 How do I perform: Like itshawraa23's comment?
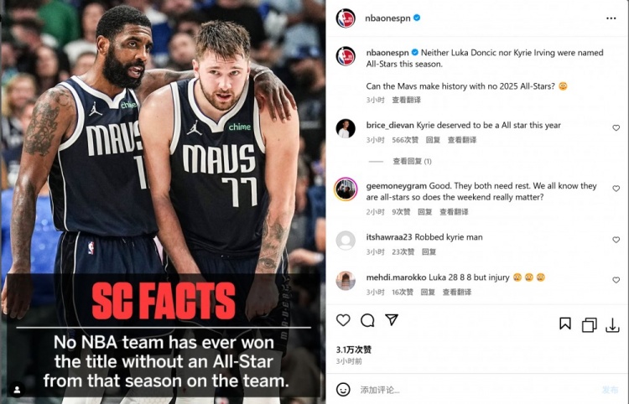pos(616,240)
